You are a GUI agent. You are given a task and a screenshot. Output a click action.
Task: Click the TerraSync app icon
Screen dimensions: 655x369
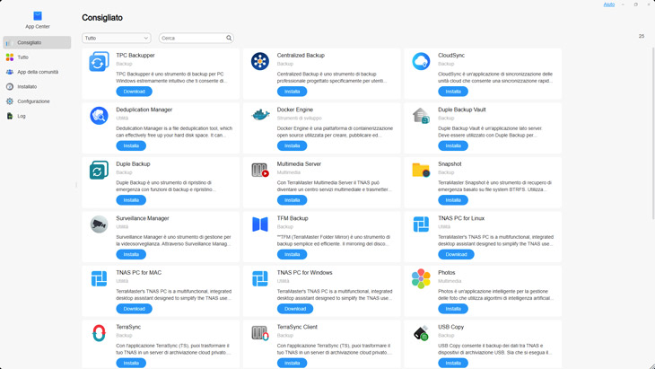(x=99, y=332)
